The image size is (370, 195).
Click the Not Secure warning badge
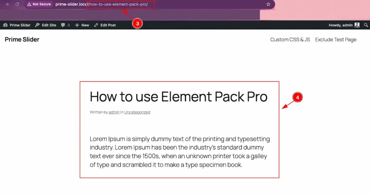[39, 4]
